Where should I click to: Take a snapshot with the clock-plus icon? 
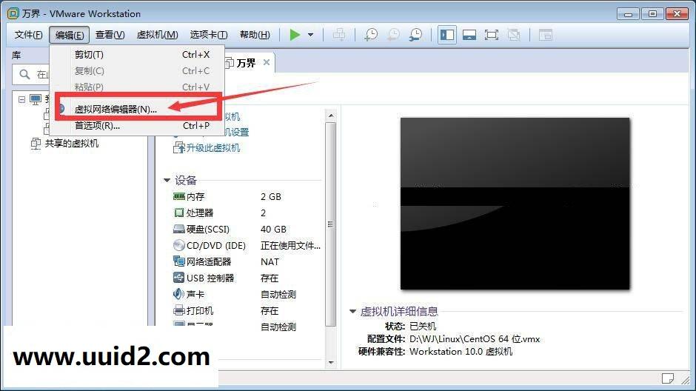pos(371,35)
